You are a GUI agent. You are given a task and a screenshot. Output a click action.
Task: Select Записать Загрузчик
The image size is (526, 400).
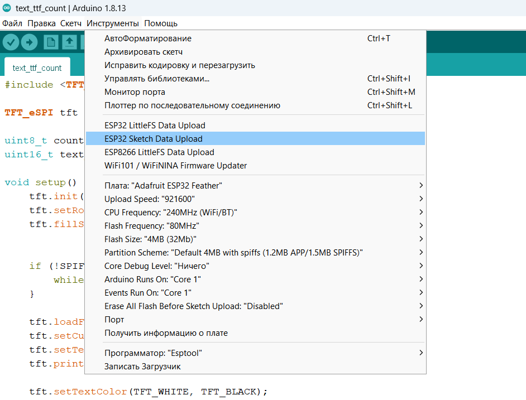click(255, 367)
